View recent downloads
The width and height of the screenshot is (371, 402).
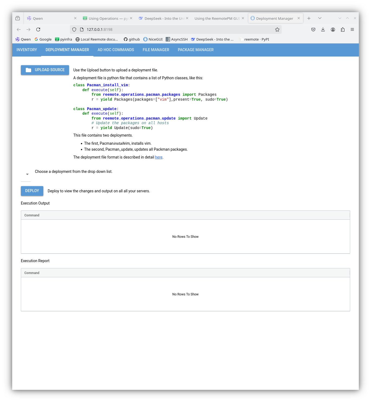(323, 29)
